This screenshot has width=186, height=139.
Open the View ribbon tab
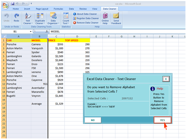pos(94,9)
